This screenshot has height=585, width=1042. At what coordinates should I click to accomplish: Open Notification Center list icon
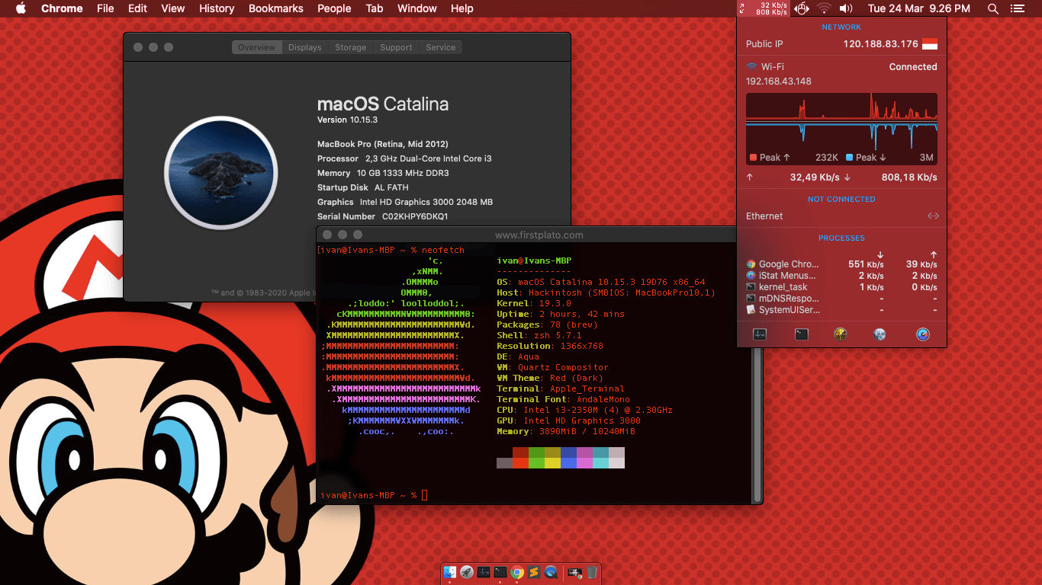[1017, 8]
